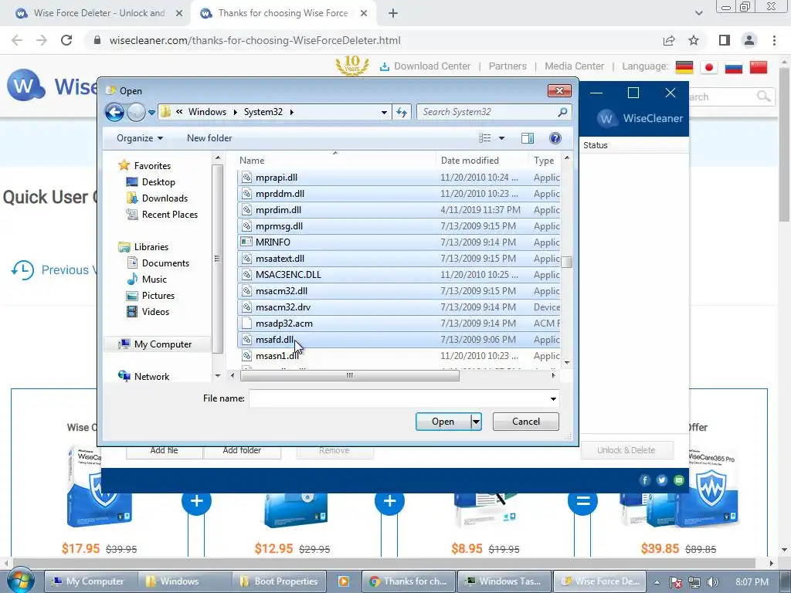Open Pictures library
This screenshot has height=593, width=791.
[158, 296]
